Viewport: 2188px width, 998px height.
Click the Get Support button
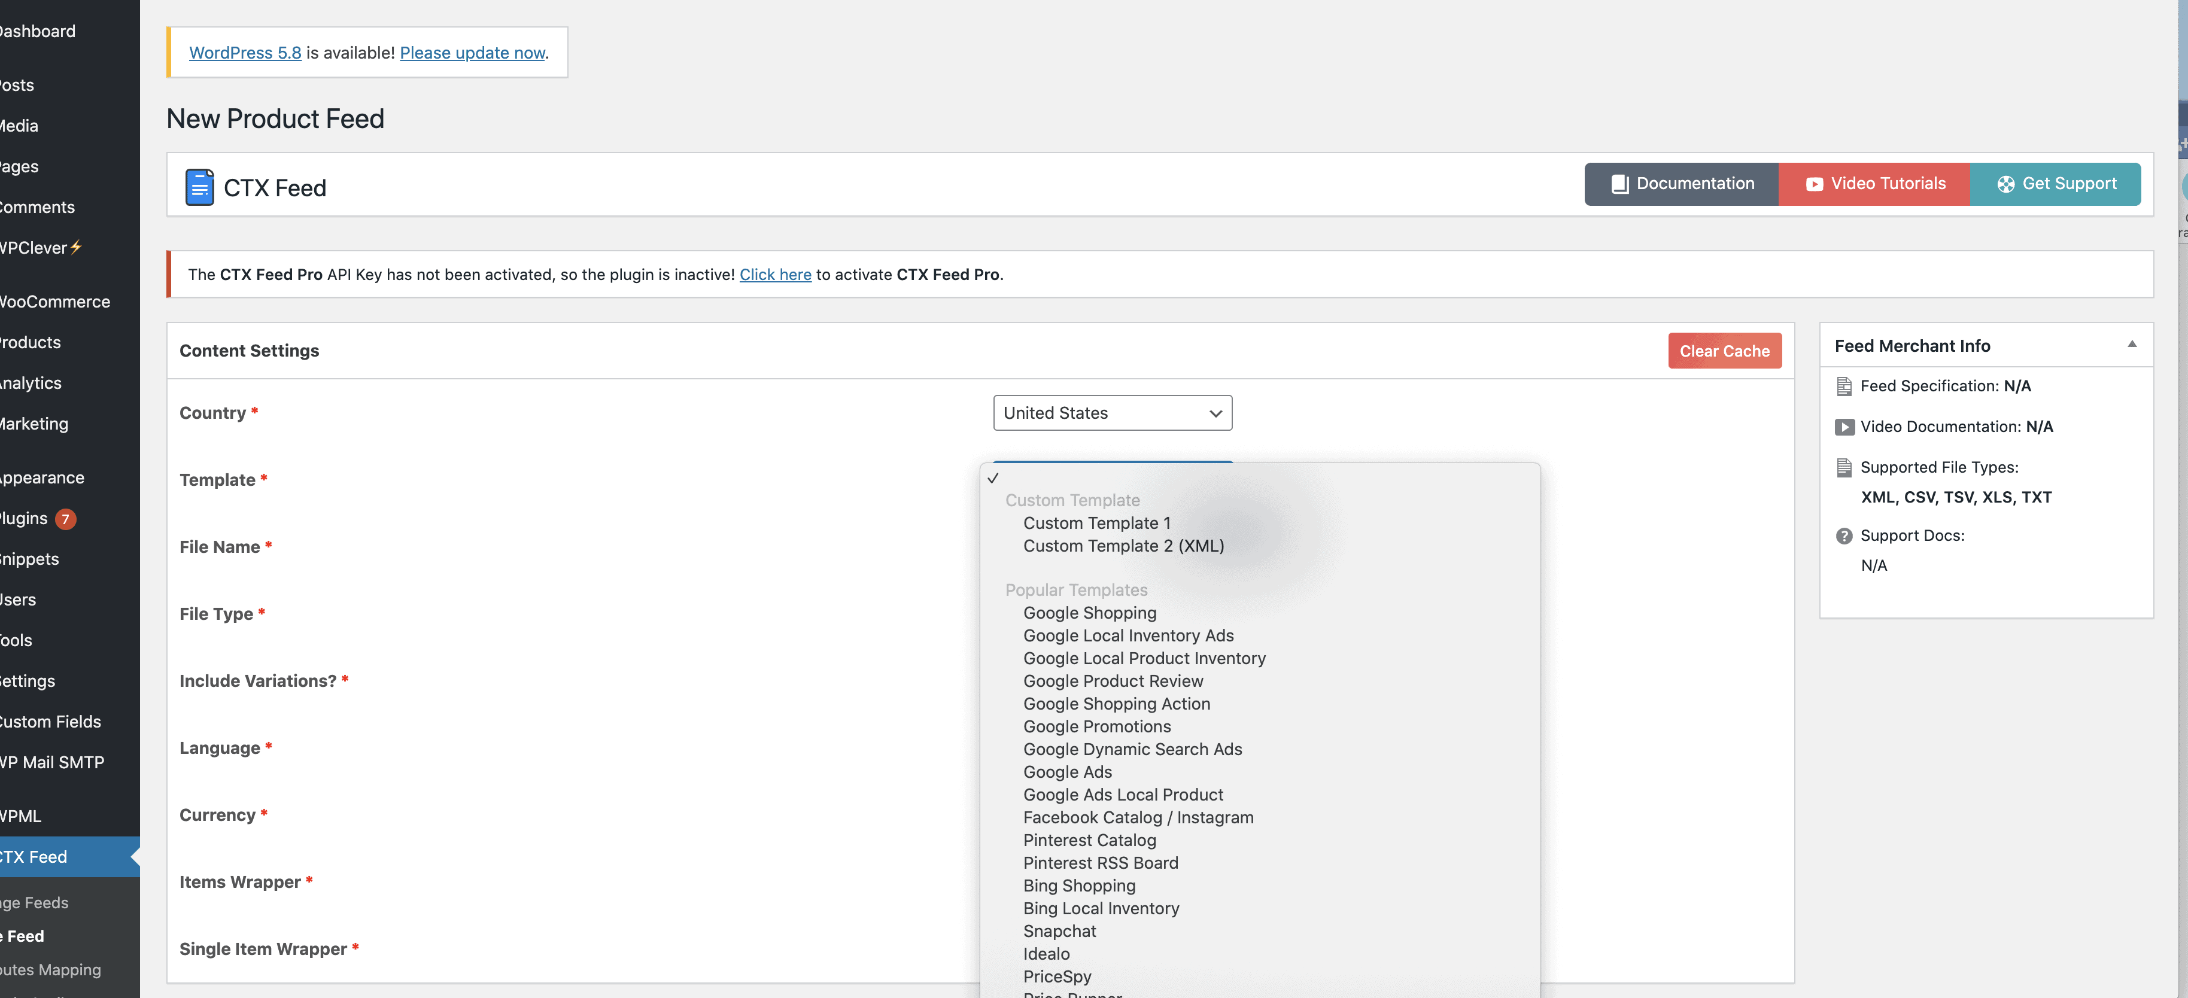pos(2055,184)
